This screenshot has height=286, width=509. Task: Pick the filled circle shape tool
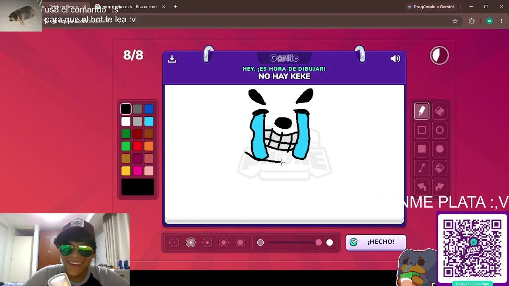point(439,149)
